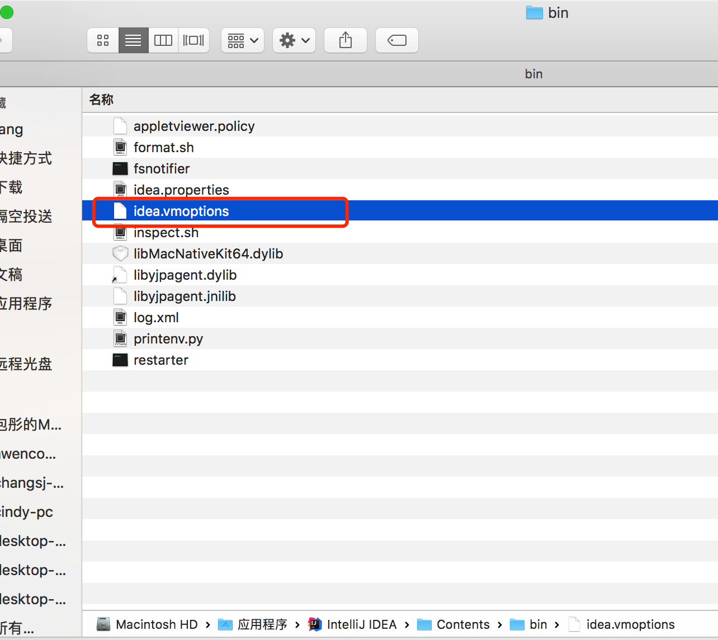Image resolution: width=718 pixels, height=640 pixels.
Task: Select the libyjpagent.dylib alias icon
Action: 120,275
